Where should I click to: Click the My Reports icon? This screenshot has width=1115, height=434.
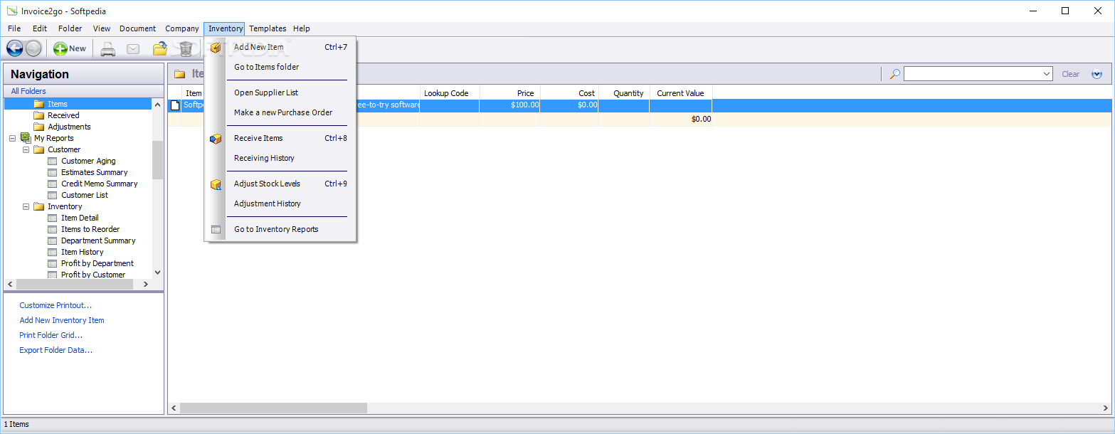(26, 138)
